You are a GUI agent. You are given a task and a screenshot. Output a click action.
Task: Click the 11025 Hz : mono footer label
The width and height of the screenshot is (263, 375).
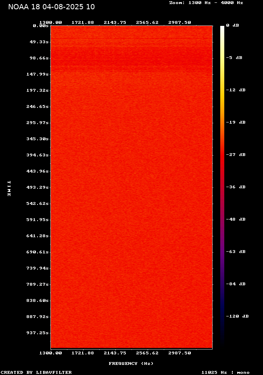pyautogui.click(x=225, y=372)
